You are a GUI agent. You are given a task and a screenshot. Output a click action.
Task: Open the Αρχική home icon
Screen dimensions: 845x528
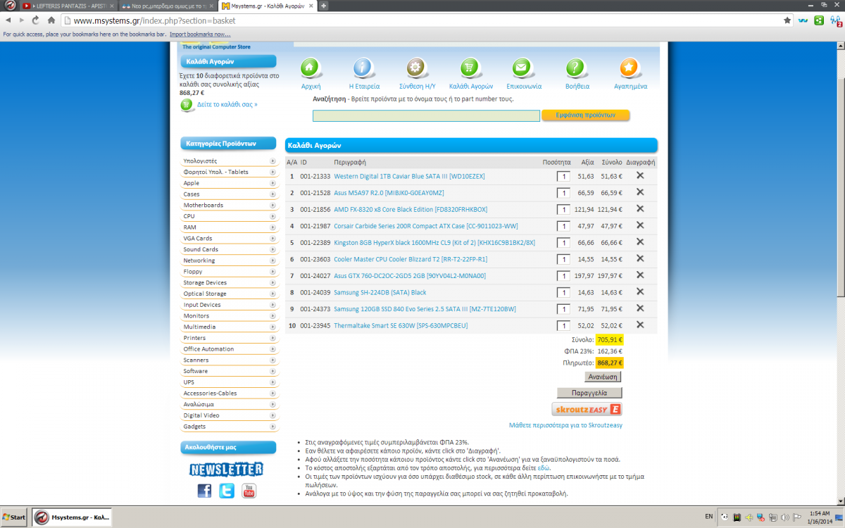(x=311, y=68)
